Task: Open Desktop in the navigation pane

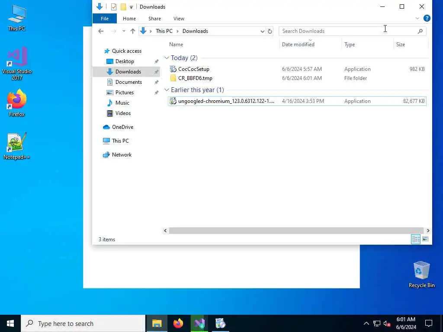Action: 125,61
